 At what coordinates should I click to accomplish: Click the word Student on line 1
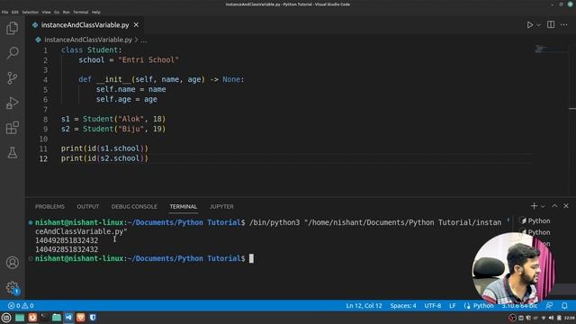click(x=102, y=50)
